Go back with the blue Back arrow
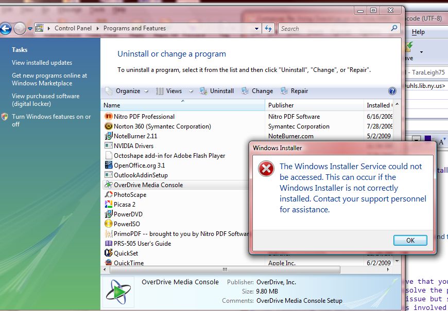This screenshot has height=311, width=448. click(6, 29)
